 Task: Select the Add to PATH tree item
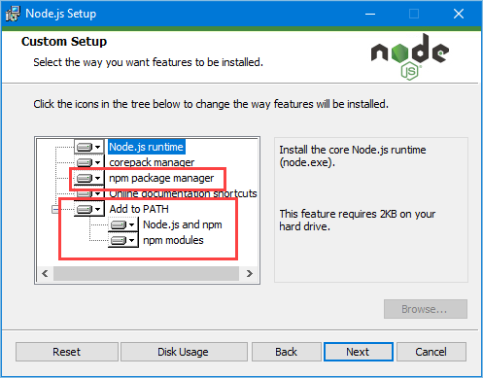click(139, 209)
